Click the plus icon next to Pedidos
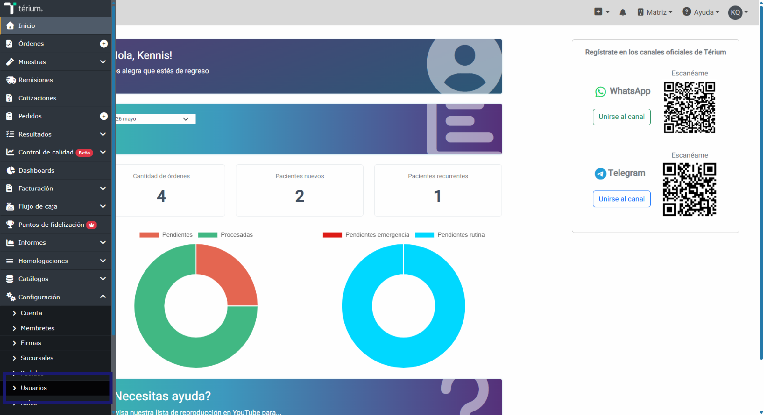The image size is (764, 415). (x=104, y=116)
